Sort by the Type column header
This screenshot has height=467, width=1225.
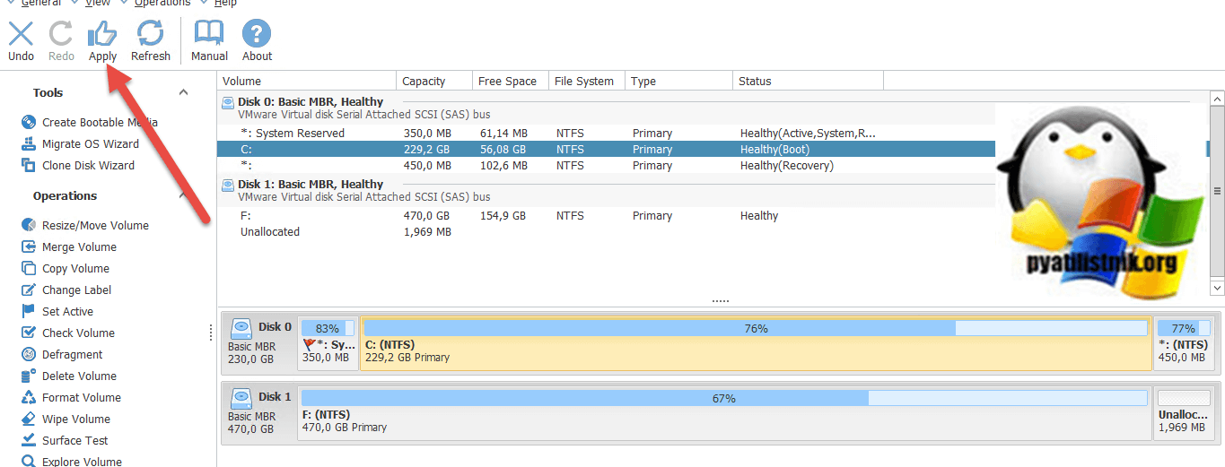pos(679,81)
